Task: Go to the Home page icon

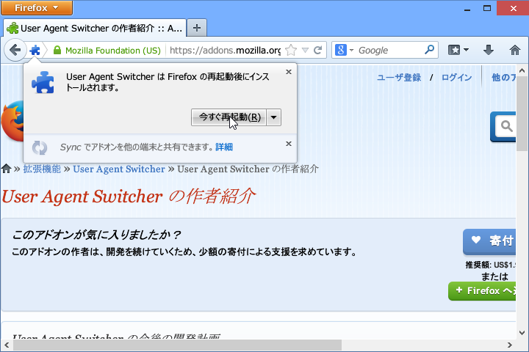Action: pyautogui.click(x=514, y=50)
